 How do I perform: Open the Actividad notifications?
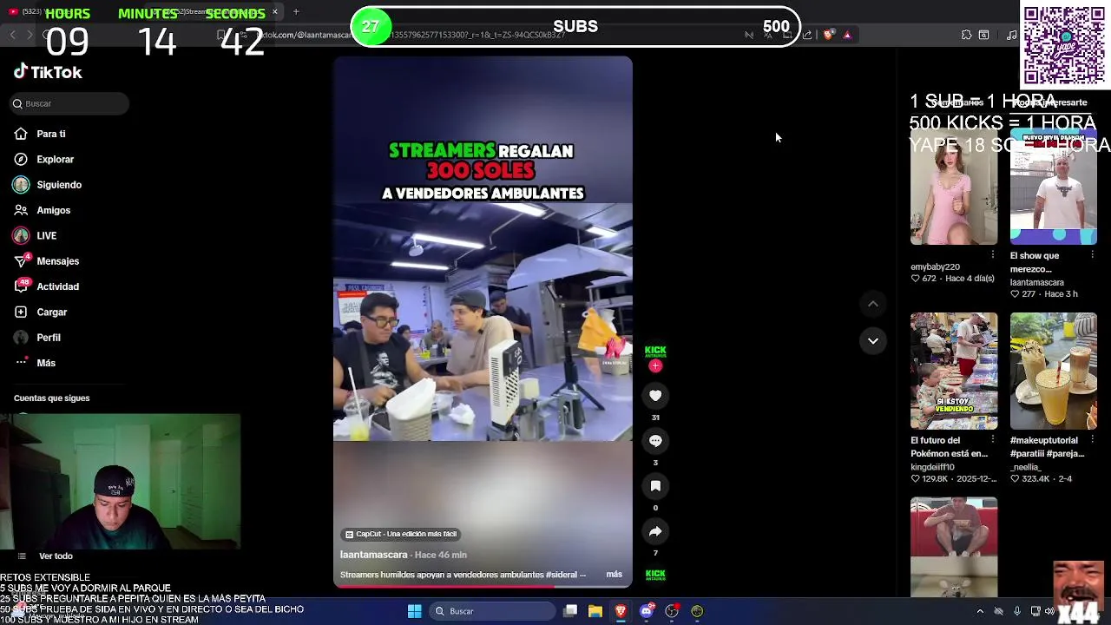click(x=57, y=286)
